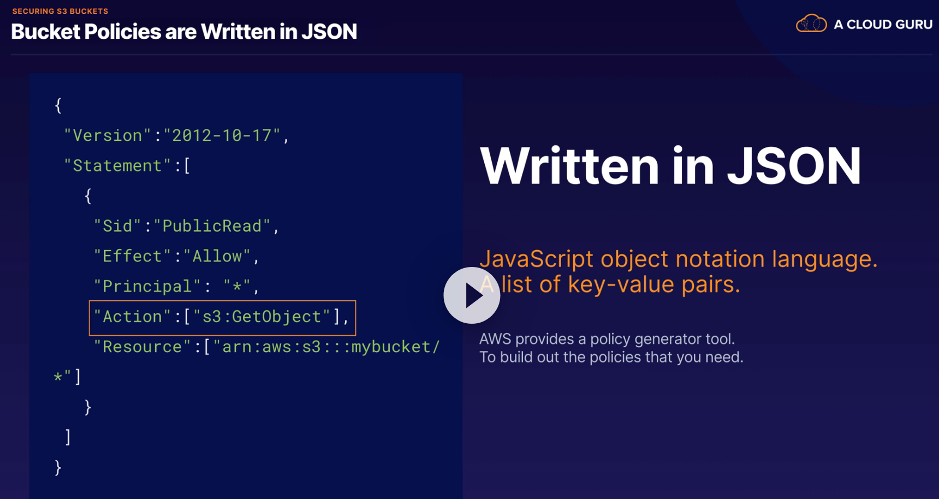The height and width of the screenshot is (499, 939).
Task: Click the "SECURING S3 BUCKETS" section label
Action: (x=60, y=11)
